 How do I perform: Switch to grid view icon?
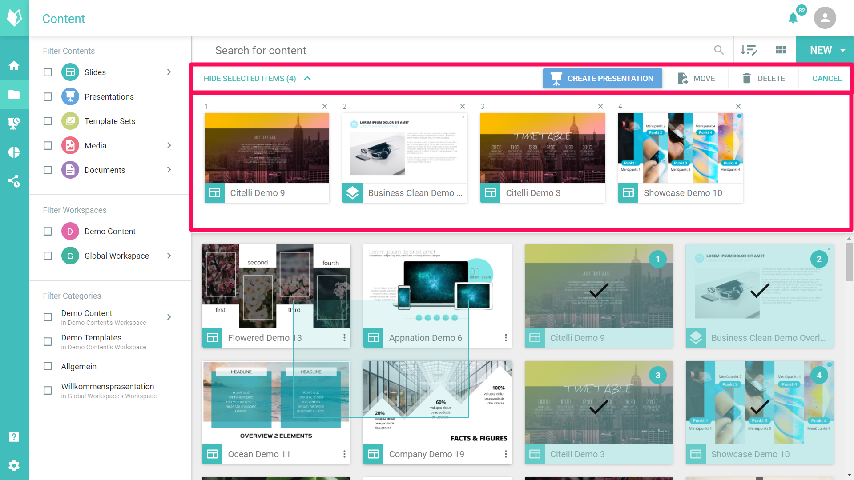click(x=781, y=50)
